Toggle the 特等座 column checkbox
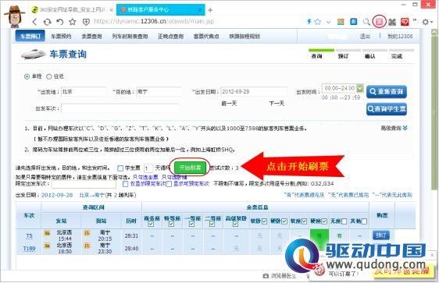 171,224
